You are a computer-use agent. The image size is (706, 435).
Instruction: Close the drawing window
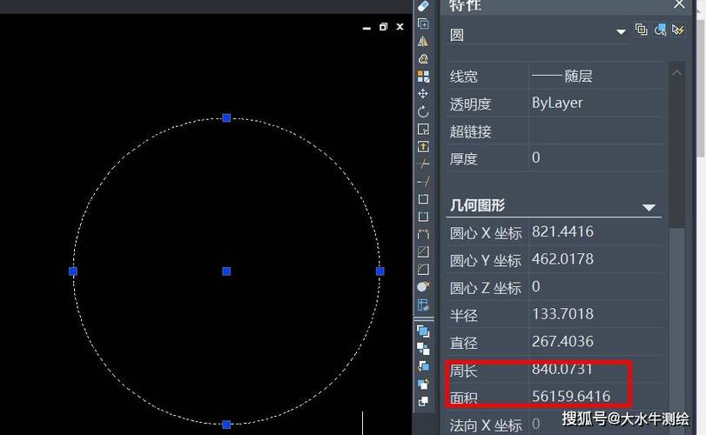[400, 27]
